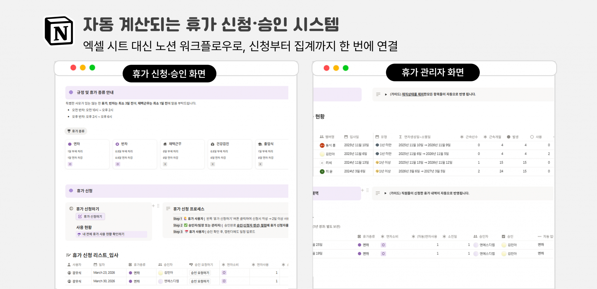Click the asterisk icon in 근속년수 header

pos(462,137)
